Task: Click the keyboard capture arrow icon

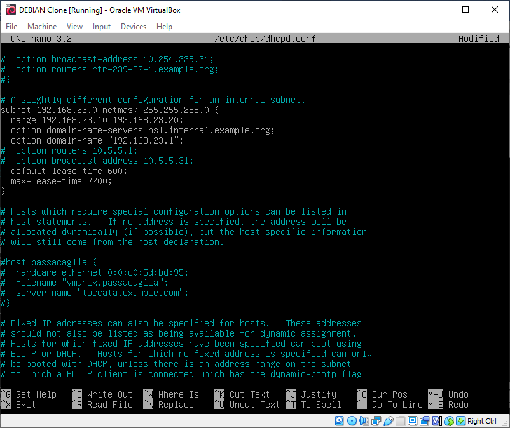Action: 460,421
